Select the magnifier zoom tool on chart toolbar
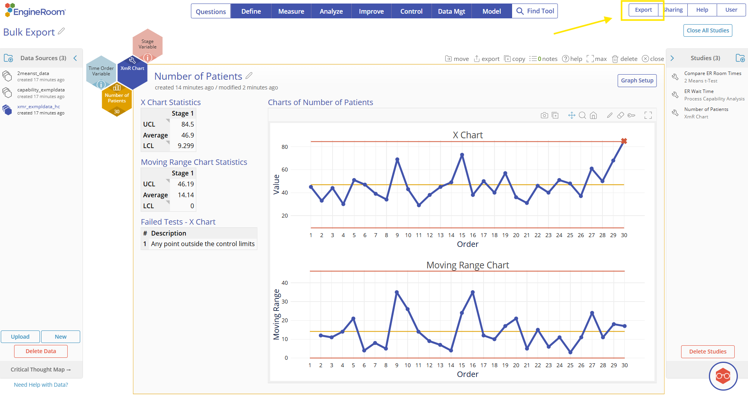 [583, 115]
